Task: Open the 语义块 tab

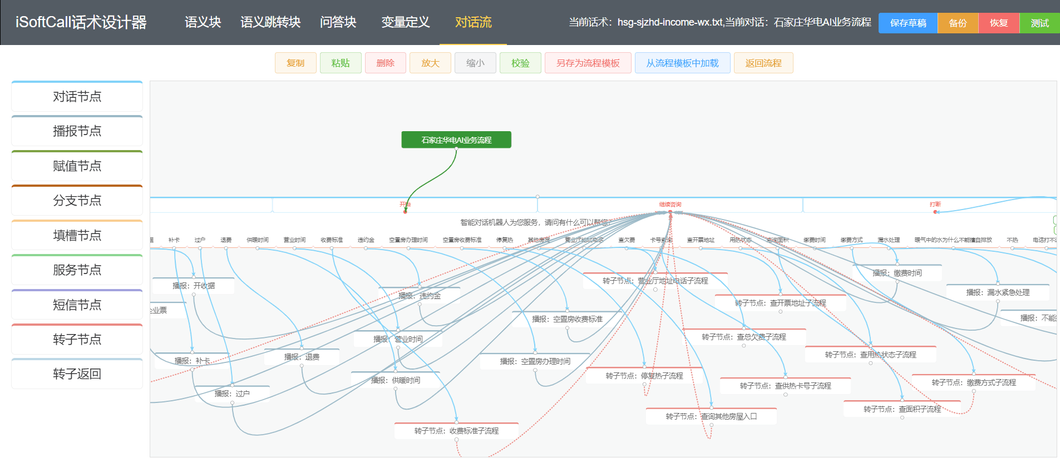Action: [x=203, y=22]
